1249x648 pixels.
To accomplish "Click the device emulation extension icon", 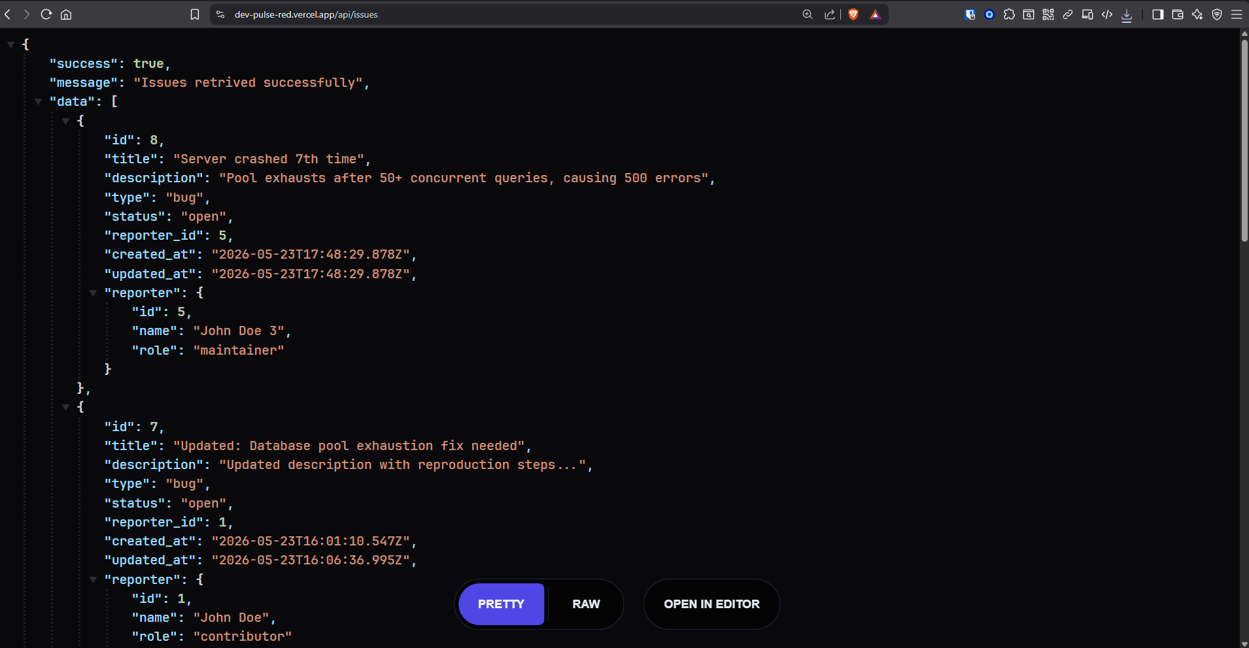I will coord(1087,14).
